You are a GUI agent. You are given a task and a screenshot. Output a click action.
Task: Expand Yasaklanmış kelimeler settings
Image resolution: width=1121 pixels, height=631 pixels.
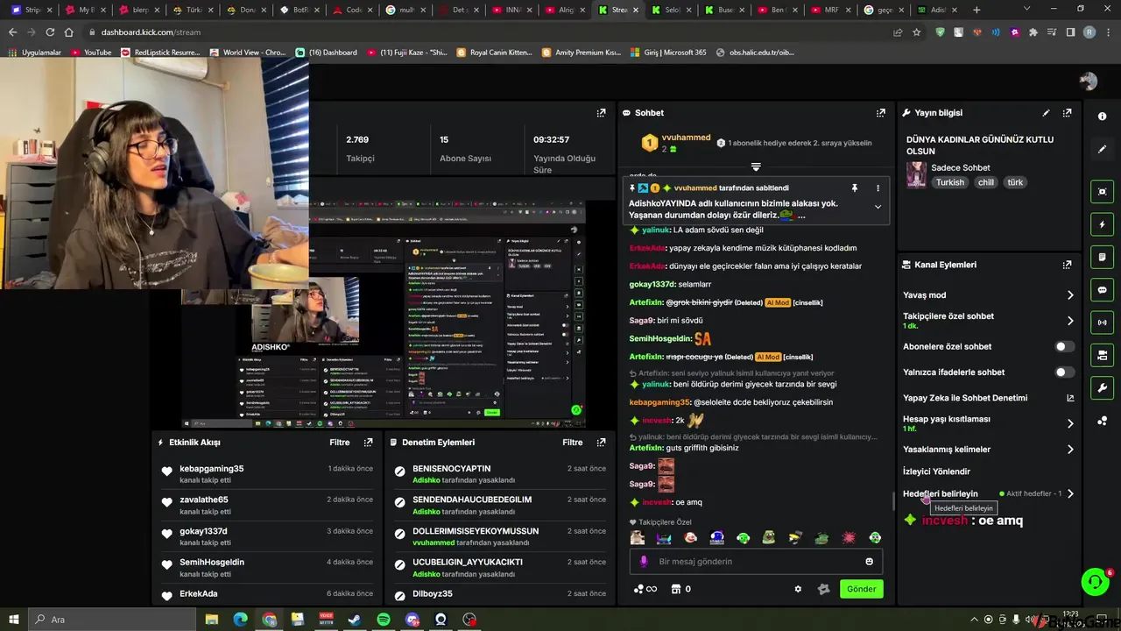coord(1069,450)
